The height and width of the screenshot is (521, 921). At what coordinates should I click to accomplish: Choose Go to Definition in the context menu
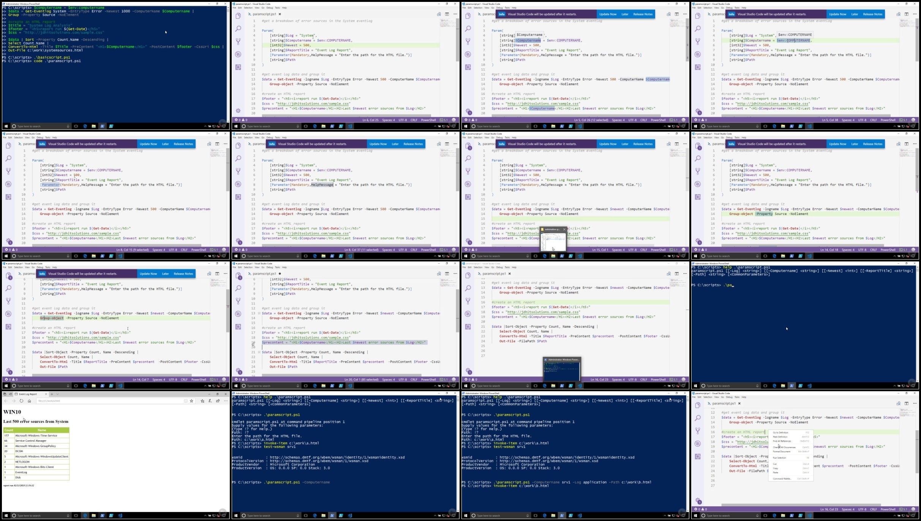pos(791,432)
